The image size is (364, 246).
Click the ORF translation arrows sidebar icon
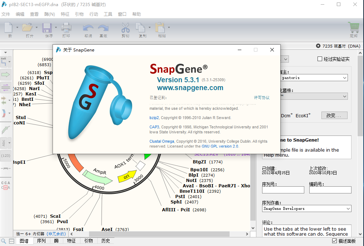tap(4, 100)
